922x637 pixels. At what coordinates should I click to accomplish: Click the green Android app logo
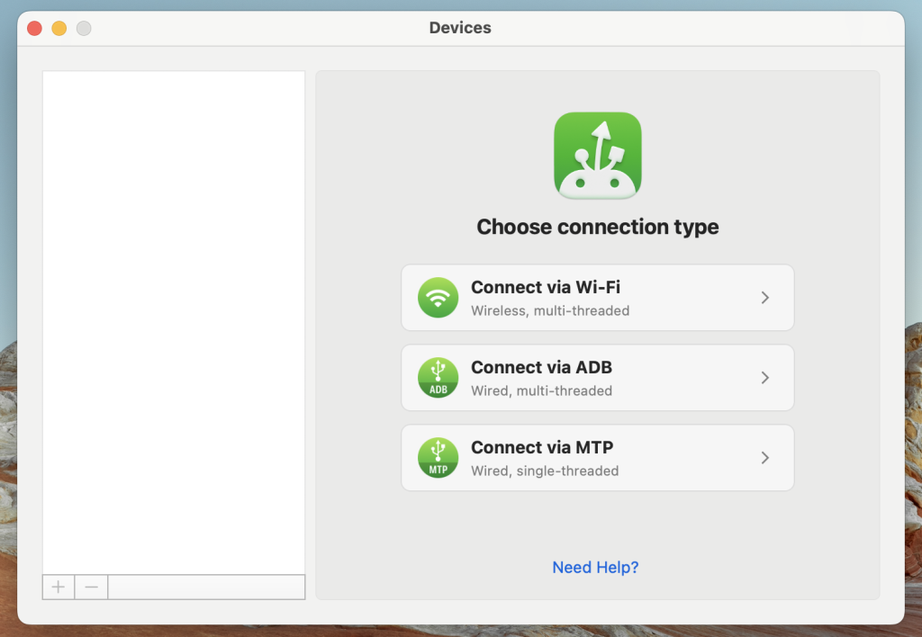pyautogui.click(x=598, y=155)
